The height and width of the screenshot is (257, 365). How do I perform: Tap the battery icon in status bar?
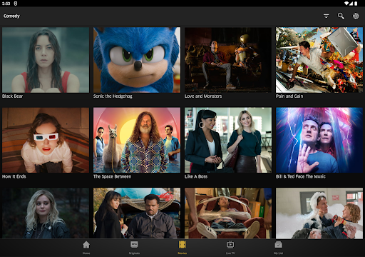click(x=356, y=4)
